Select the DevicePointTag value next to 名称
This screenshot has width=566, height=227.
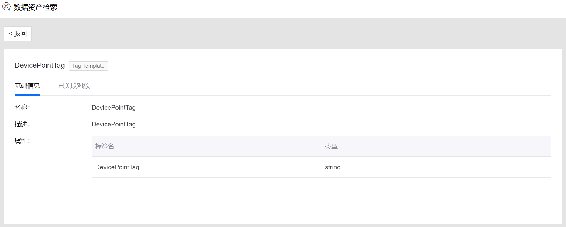tap(114, 108)
